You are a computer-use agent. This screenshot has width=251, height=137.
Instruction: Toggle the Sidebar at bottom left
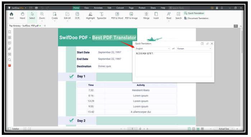(14, 129)
